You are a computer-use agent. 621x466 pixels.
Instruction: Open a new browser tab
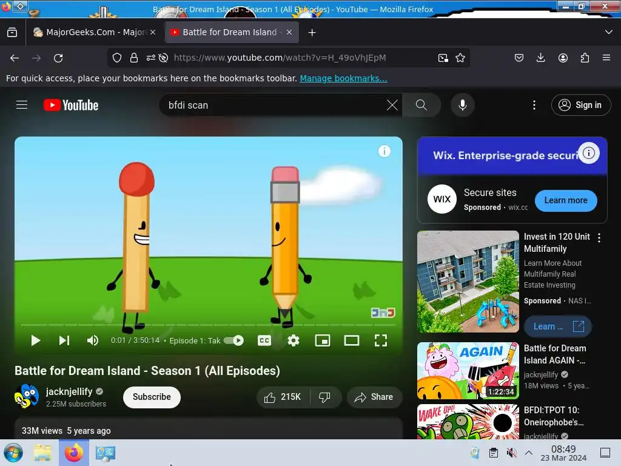pos(312,33)
